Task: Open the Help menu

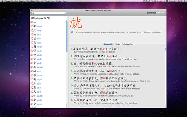Action: click(65, 1)
